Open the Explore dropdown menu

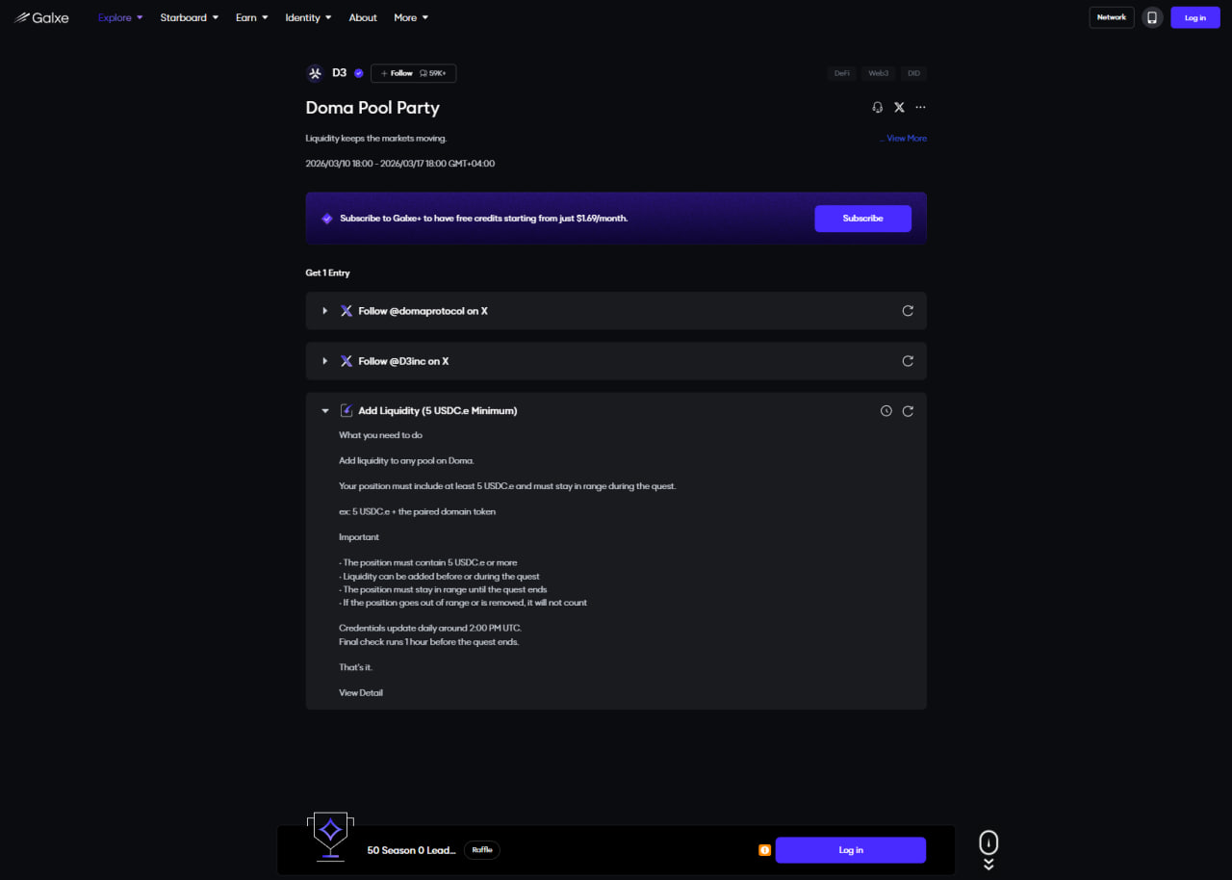(x=120, y=17)
